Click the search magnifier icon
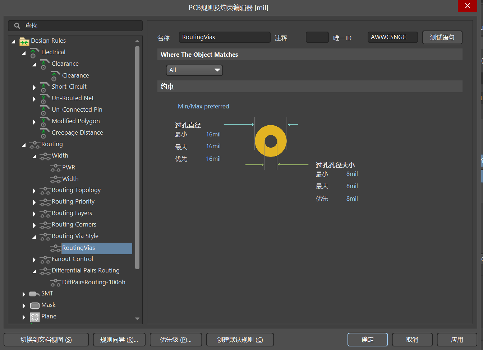The height and width of the screenshot is (350, 483). click(17, 26)
